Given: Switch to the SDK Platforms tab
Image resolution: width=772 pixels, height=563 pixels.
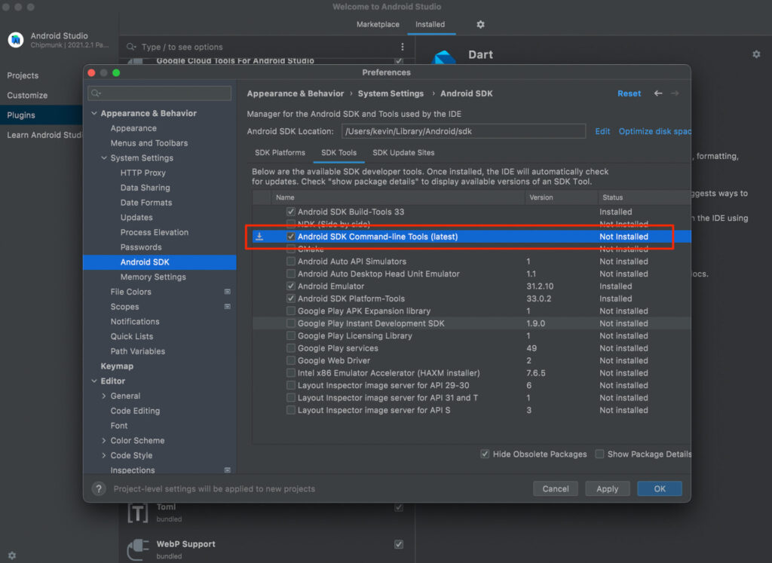Looking at the screenshot, I should (280, 152).
